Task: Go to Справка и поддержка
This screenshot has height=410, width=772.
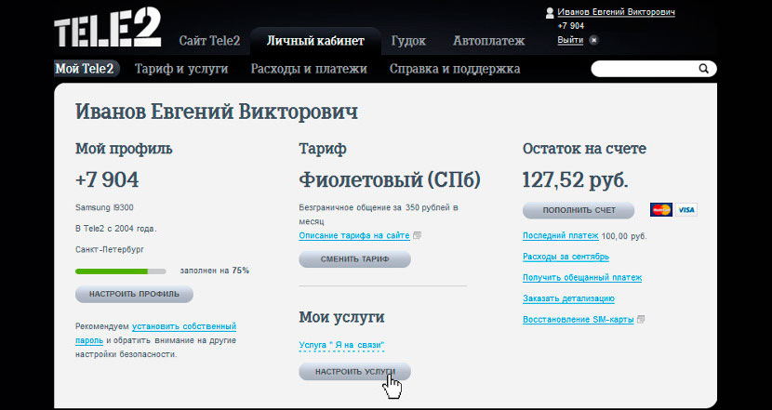Action: (x=454, y=69)
